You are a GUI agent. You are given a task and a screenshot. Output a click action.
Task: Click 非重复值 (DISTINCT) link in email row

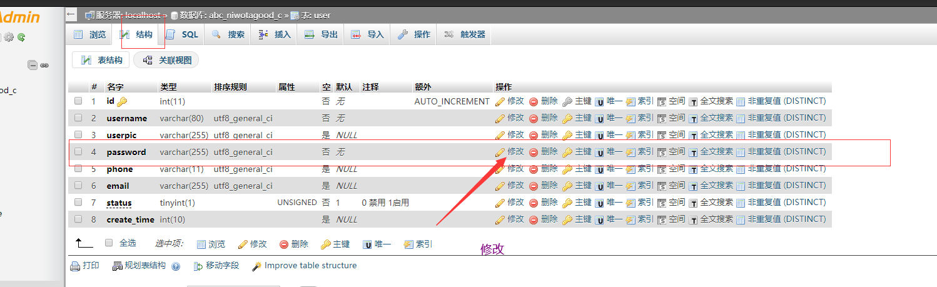tap(787, 185)
